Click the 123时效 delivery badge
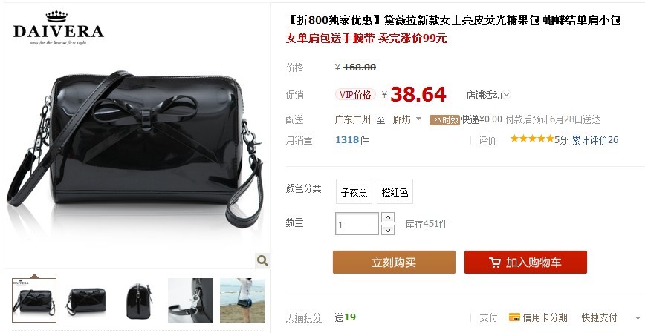This screenshot has width=645, height=333. click(444, 120)
